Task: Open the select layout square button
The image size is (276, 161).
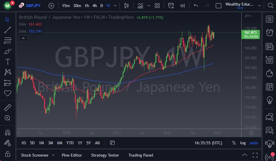Action: 218,6
